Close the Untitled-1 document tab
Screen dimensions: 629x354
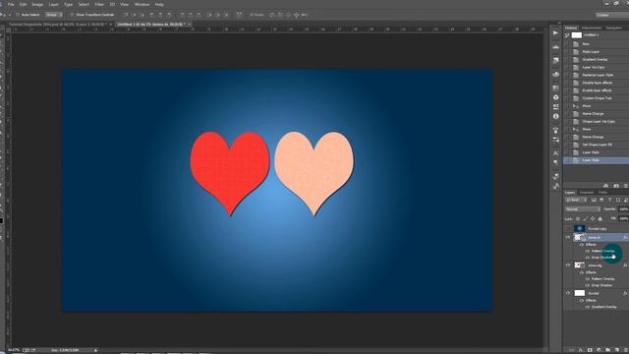tap(190, 25)
